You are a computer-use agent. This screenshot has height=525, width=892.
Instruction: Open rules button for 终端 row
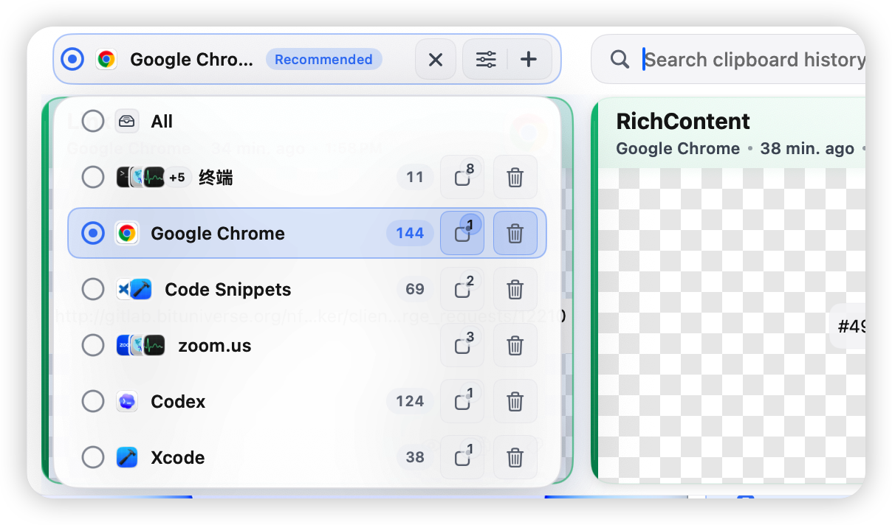tap(462, 177)
